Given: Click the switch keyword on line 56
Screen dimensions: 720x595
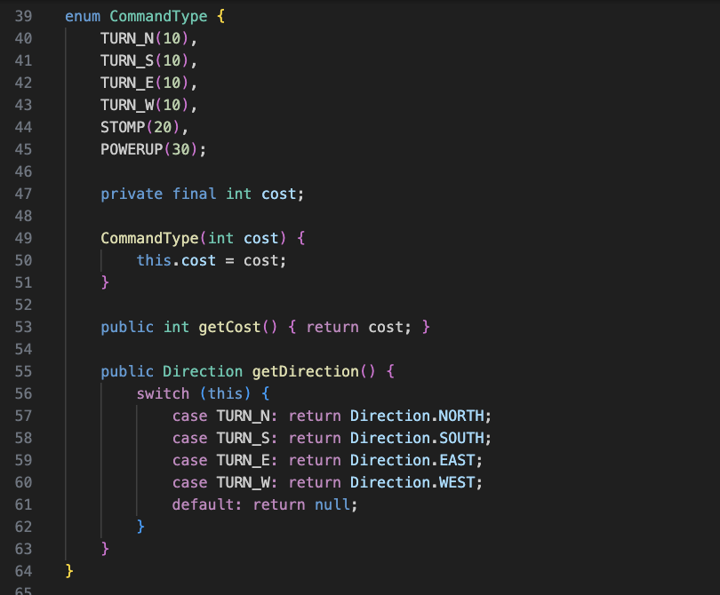Looking at the screenshot, I should pos(163,394).
